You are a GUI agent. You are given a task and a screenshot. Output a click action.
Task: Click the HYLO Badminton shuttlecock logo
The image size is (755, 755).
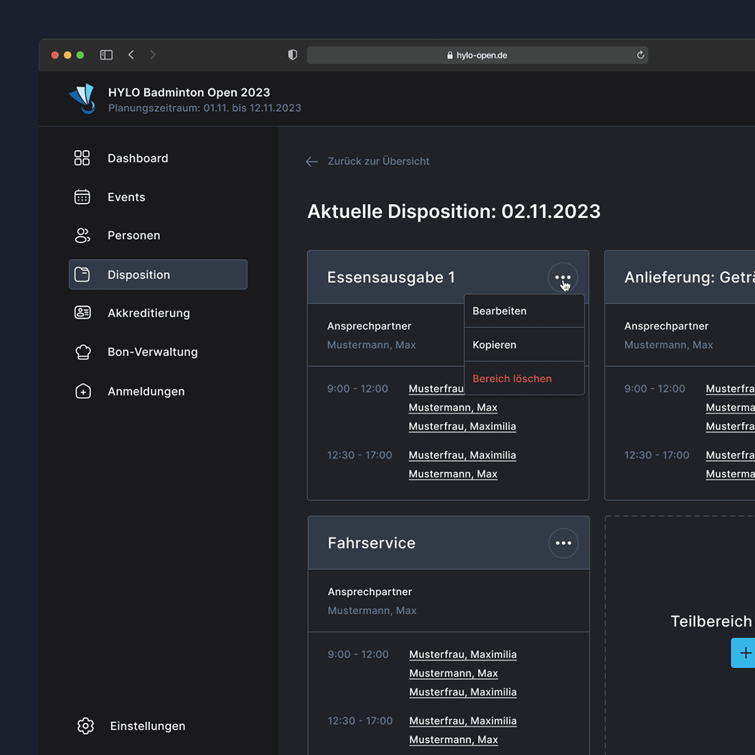click(83, 99)
